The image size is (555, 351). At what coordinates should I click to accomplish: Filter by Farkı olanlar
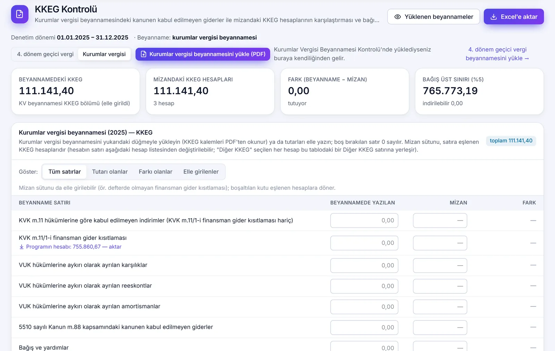[155, 172]
